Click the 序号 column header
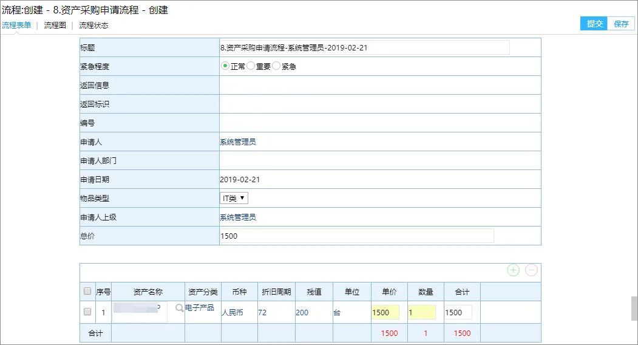 [103, 292]
